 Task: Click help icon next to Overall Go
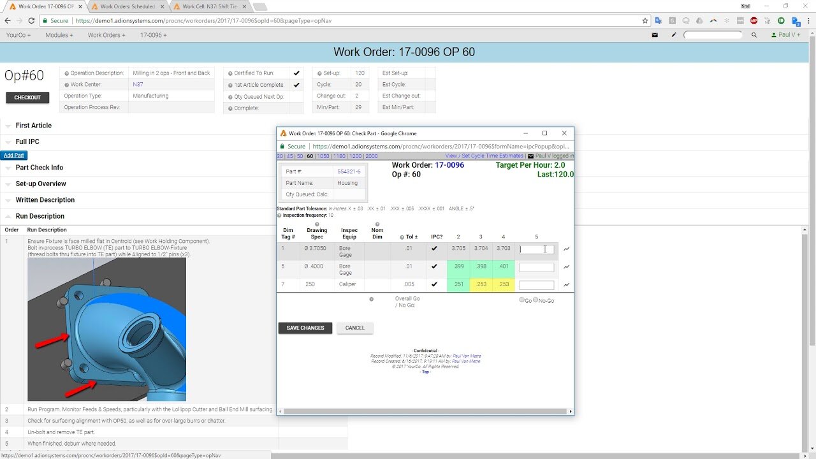[372, 298]
